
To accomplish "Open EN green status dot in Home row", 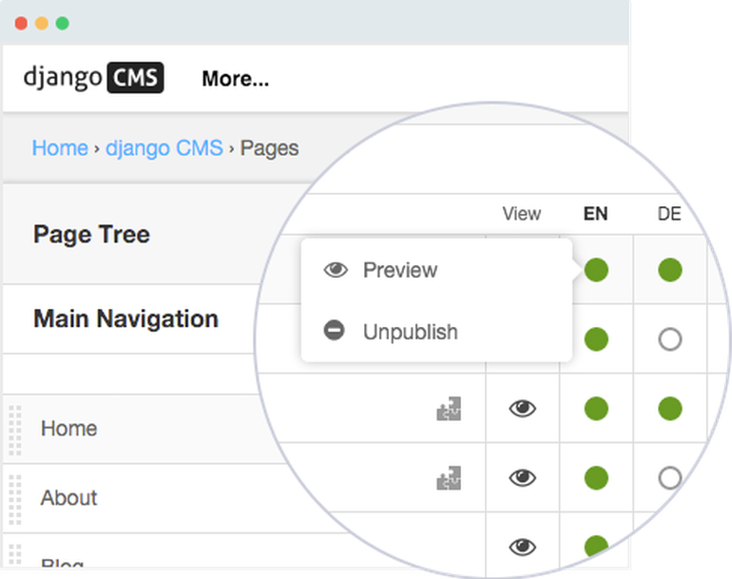I will [x=596, y=409].
